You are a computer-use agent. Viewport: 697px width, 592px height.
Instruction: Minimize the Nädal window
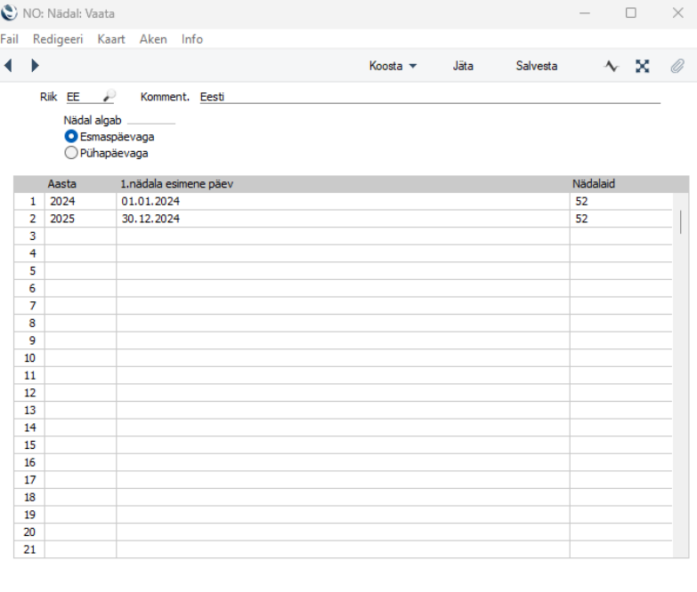[x=585, y=13]
